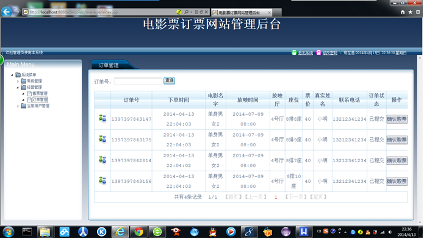424x239 pixels.
Task: Click the volume speaker tray icon
Action: [390, 232]
